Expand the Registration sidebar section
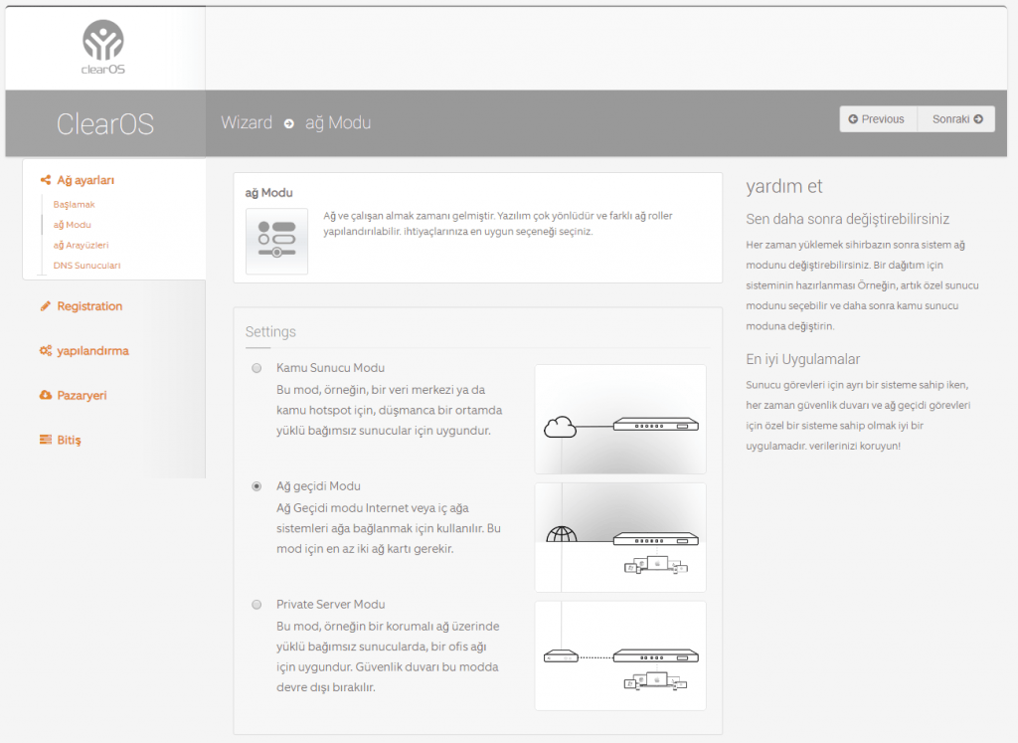This screenshot has height=743, width=1018. pos(89,306)
